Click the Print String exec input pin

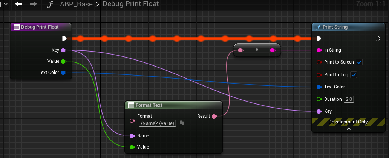319,38
